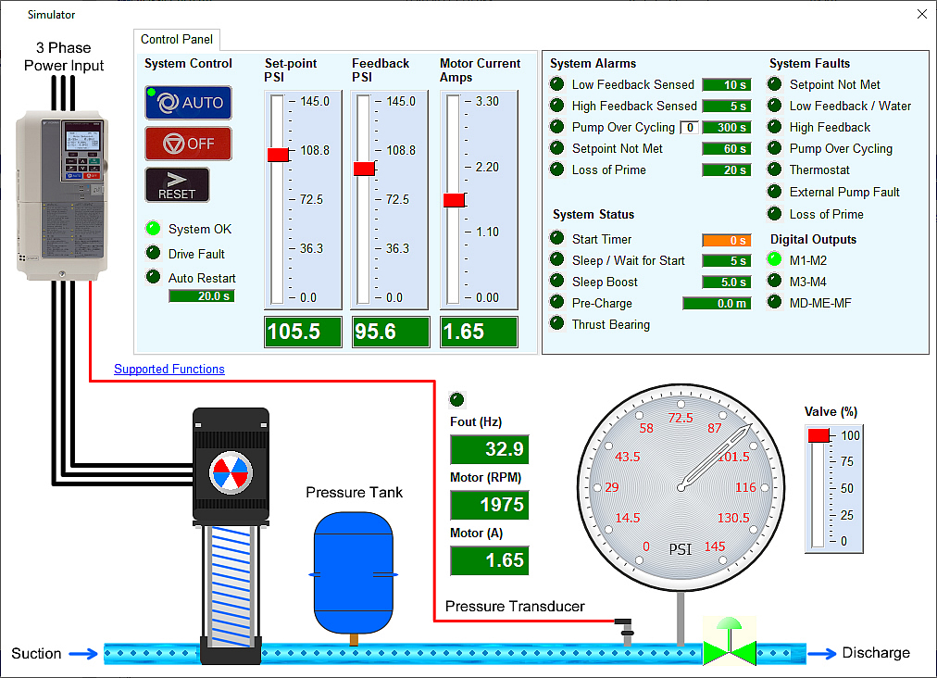This screenshot has width=937, height=678.
Task: Toggle the M1-M2 digital output indicator
Action: click(775, 260)
